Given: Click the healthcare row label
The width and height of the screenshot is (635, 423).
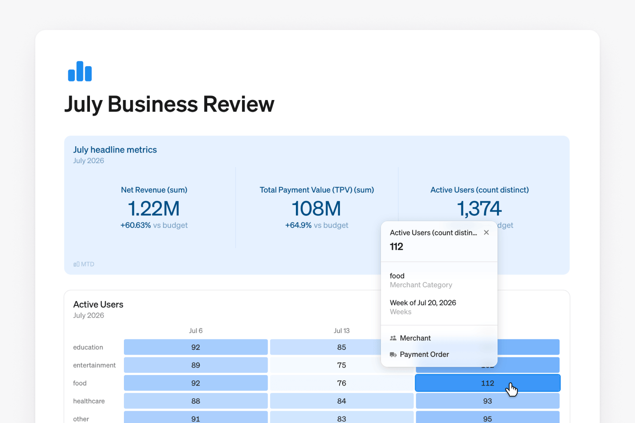Looking at the screenshot, I should coord(89,401).
